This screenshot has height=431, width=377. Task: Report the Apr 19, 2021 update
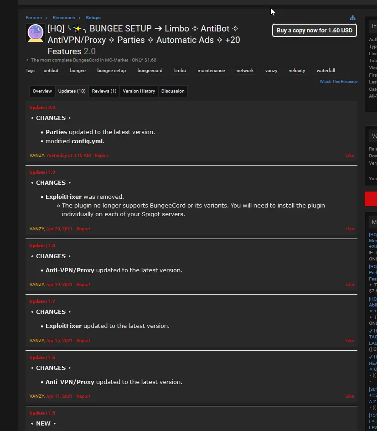(83, 285)
